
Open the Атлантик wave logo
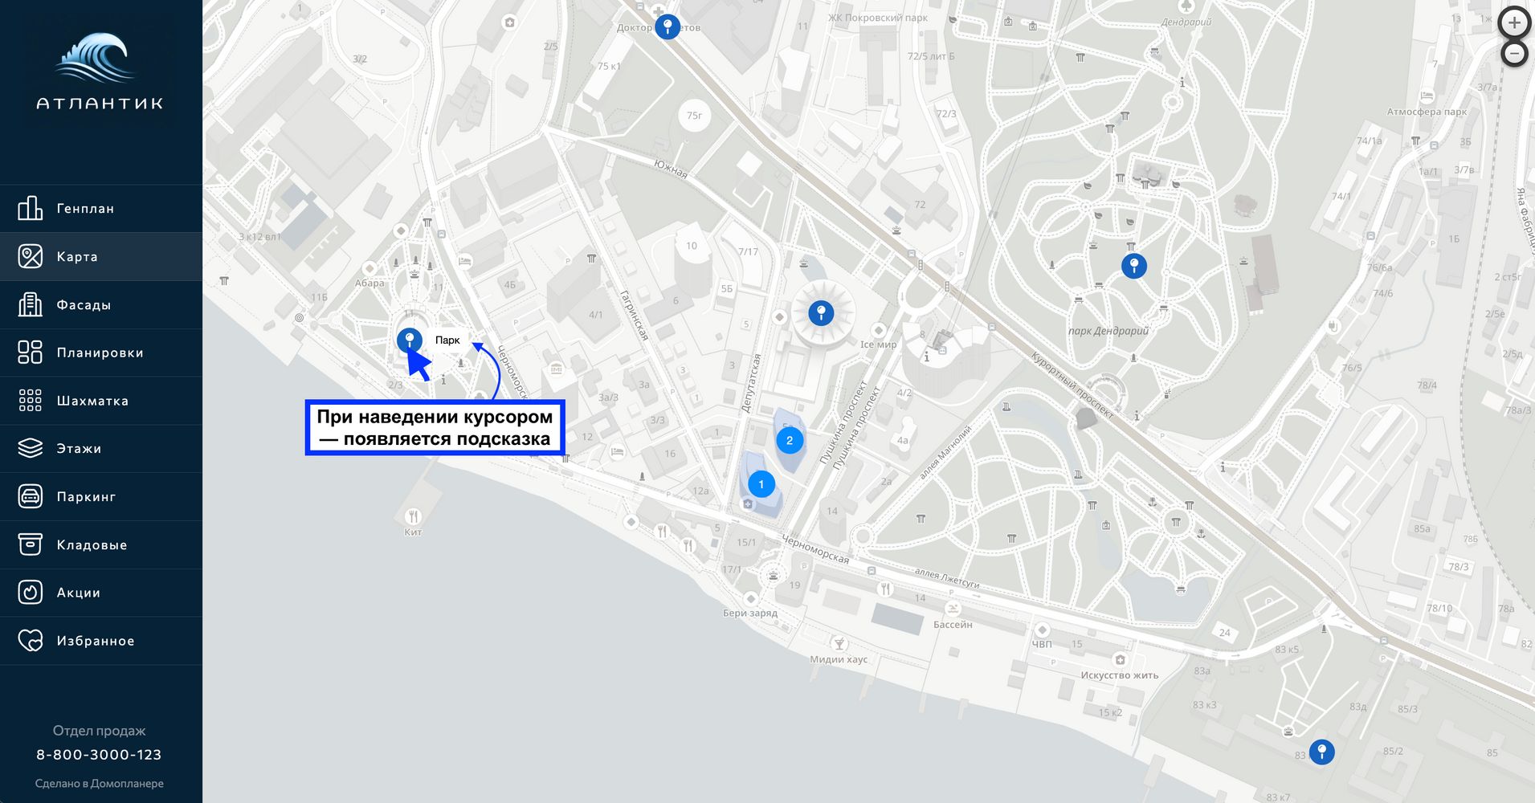[x=100, y=70]
